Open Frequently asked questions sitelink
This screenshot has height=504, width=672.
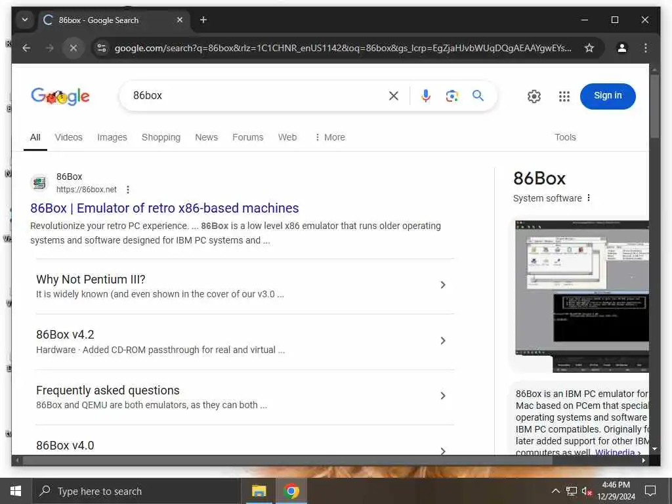[x=108, y=390]
